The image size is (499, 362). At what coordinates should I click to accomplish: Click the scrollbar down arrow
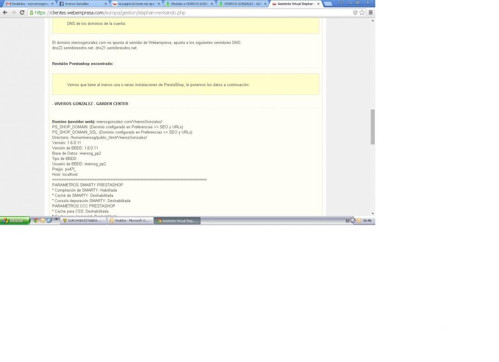click(372, 213)
